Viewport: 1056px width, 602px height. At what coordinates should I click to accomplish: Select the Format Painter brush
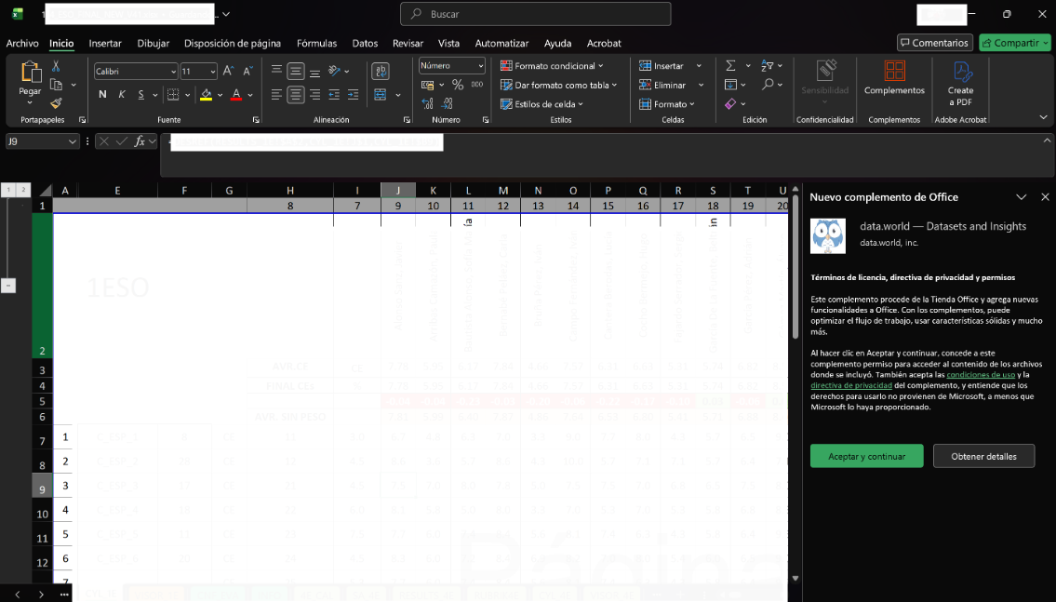(x=56, y=103)
